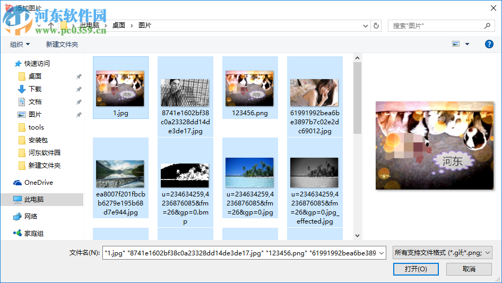Click the desktop folder icon in sidebar
Image resolution: width=502 pixels, height=283 pixels.
22,76
